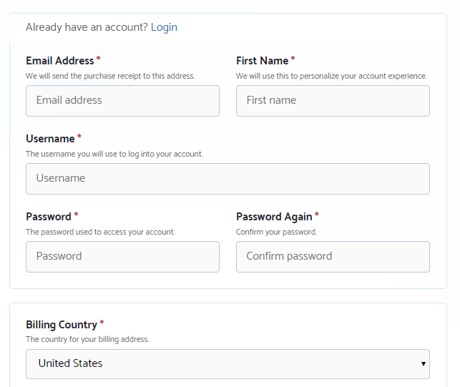The height and width of the screenshot is (387, 460).
Task: Click the Password input field
Action: 122,257
